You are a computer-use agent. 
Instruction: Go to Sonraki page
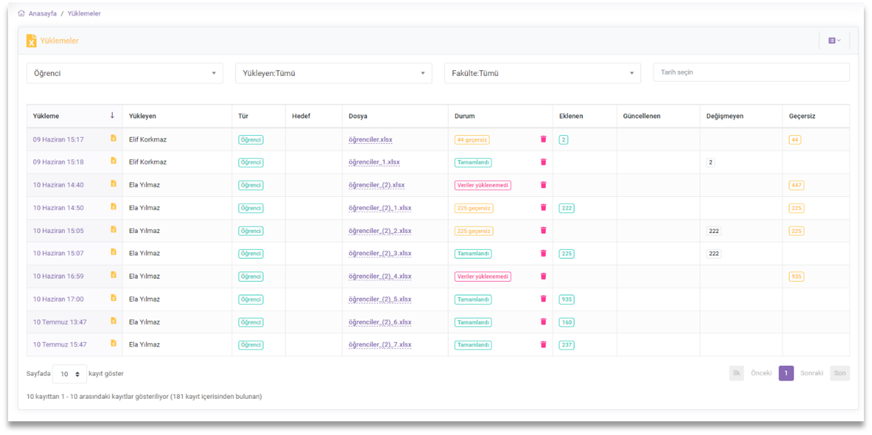pyautogui.click(x=812, y=373)
